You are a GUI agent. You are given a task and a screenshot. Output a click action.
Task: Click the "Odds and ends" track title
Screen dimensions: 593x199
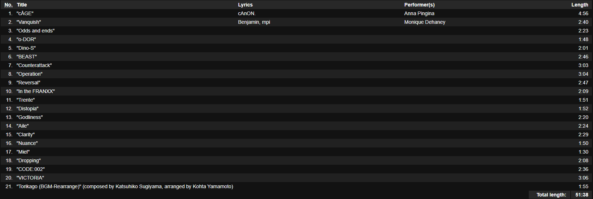(36, 31)
